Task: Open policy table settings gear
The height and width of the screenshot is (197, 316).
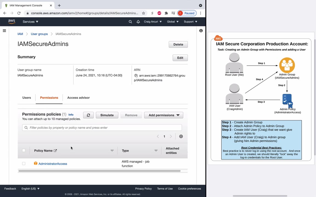Action: pyautogui.click(x=181, y=136)
